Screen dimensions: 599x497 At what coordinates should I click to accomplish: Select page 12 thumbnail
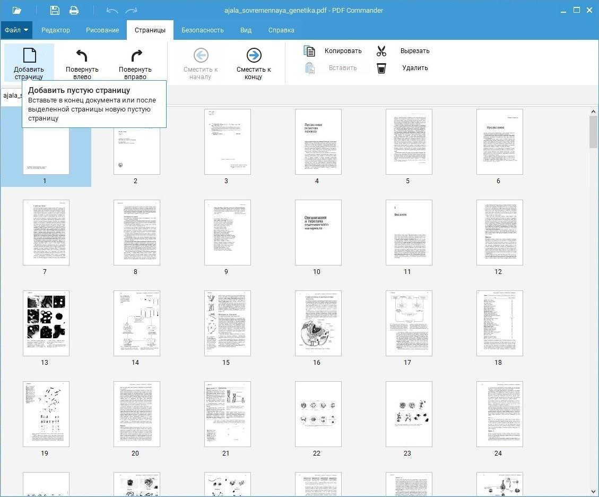(x=500, y=233)
